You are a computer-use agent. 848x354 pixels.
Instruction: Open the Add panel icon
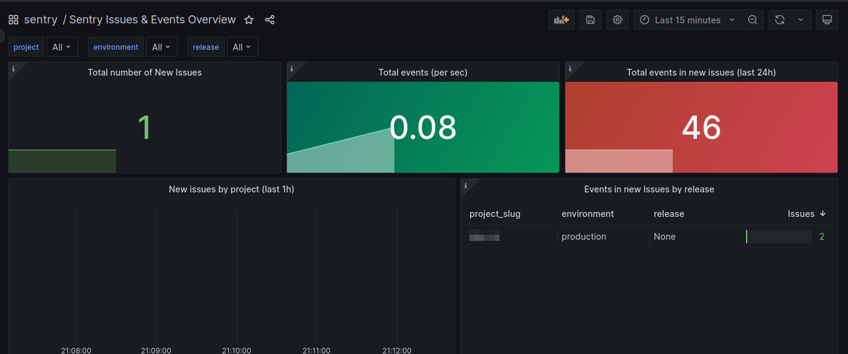[x=561, y=19]
